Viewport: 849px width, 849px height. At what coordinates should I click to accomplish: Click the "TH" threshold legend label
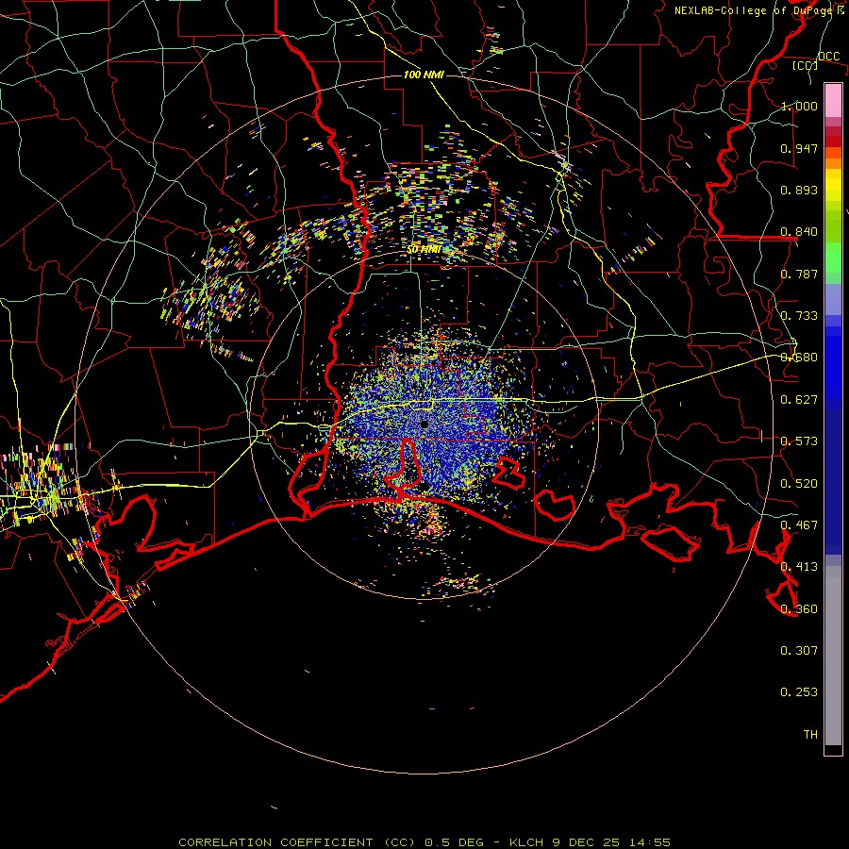pos(810,735)
